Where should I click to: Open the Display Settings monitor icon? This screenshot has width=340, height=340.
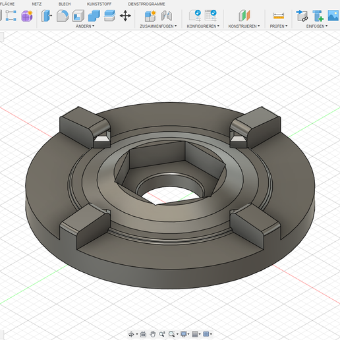pyautogui.click(x=183, y=334)
